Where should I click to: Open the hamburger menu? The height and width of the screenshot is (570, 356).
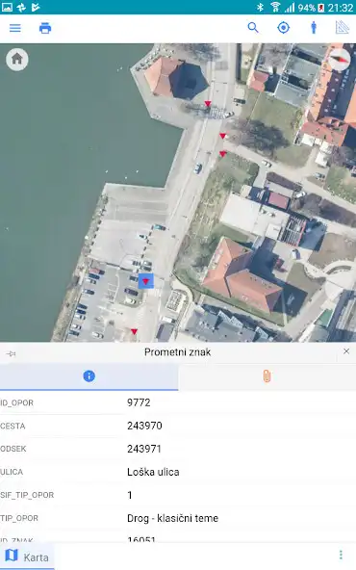click(14, 28)
